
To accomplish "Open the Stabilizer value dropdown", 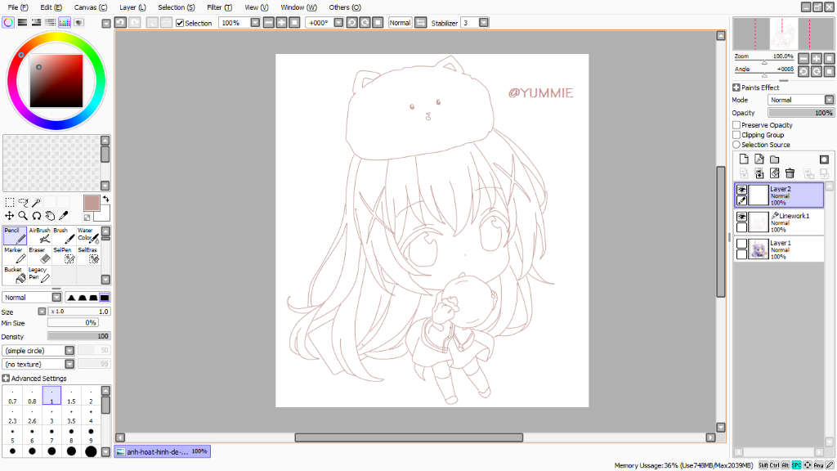I will click(484, 22).
